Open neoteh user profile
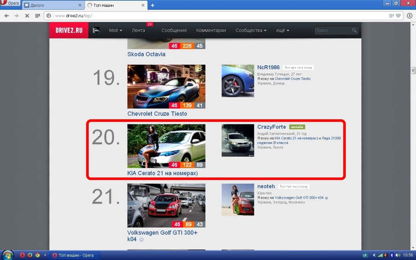Viewport: 416px width, 260px height. [266, 186]
